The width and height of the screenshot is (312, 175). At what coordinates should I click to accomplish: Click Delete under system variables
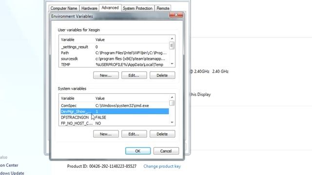click(x=162, y=134)
